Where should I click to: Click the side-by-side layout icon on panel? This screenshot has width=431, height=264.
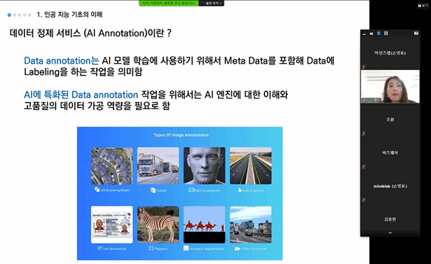(416, 34)
